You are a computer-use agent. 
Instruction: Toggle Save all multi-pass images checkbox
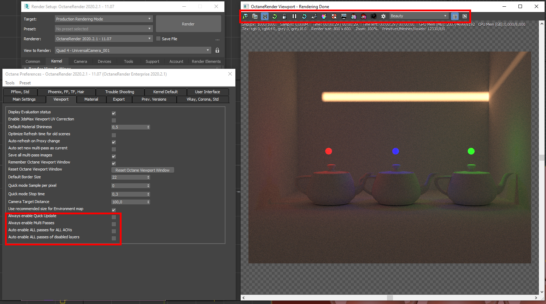tap(114, 156)
